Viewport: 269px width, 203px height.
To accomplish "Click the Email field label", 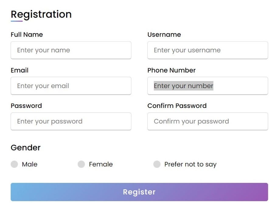I will point(19,70).
